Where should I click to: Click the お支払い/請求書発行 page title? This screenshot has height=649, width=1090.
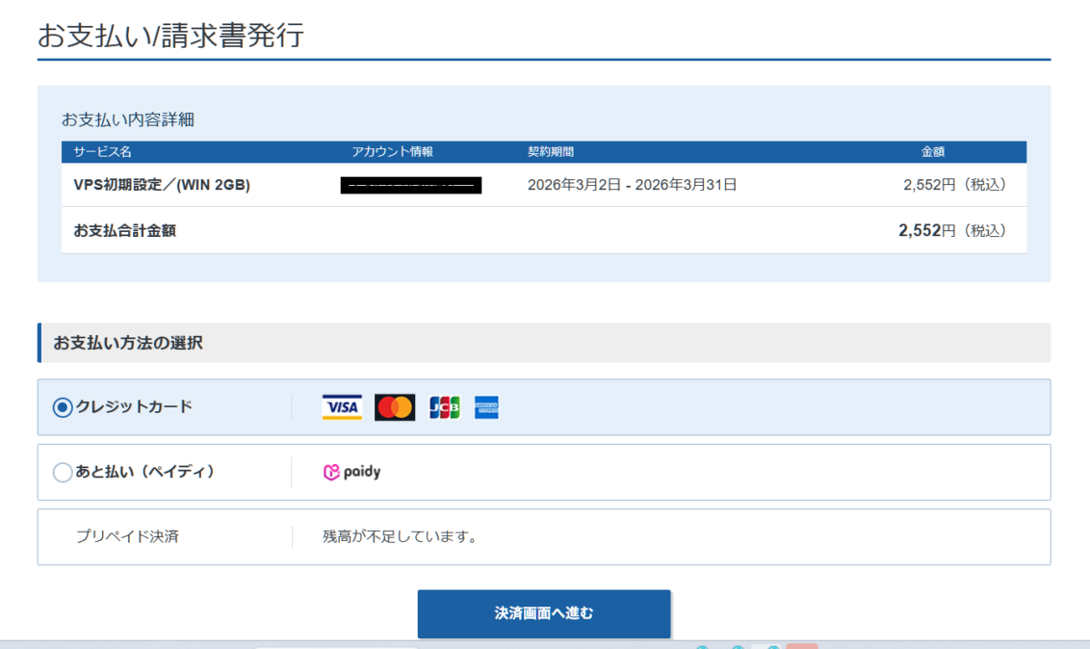[170, 36]
